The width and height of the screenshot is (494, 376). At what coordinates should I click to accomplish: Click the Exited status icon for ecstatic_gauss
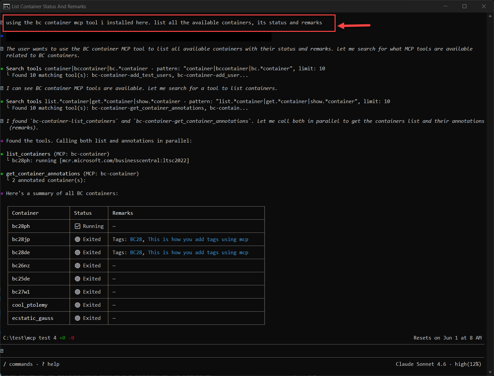77,318
